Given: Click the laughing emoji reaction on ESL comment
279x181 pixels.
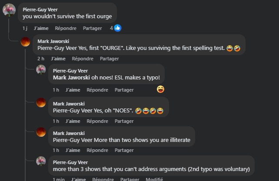Looking at the screenshot, I should pos(161,89).
